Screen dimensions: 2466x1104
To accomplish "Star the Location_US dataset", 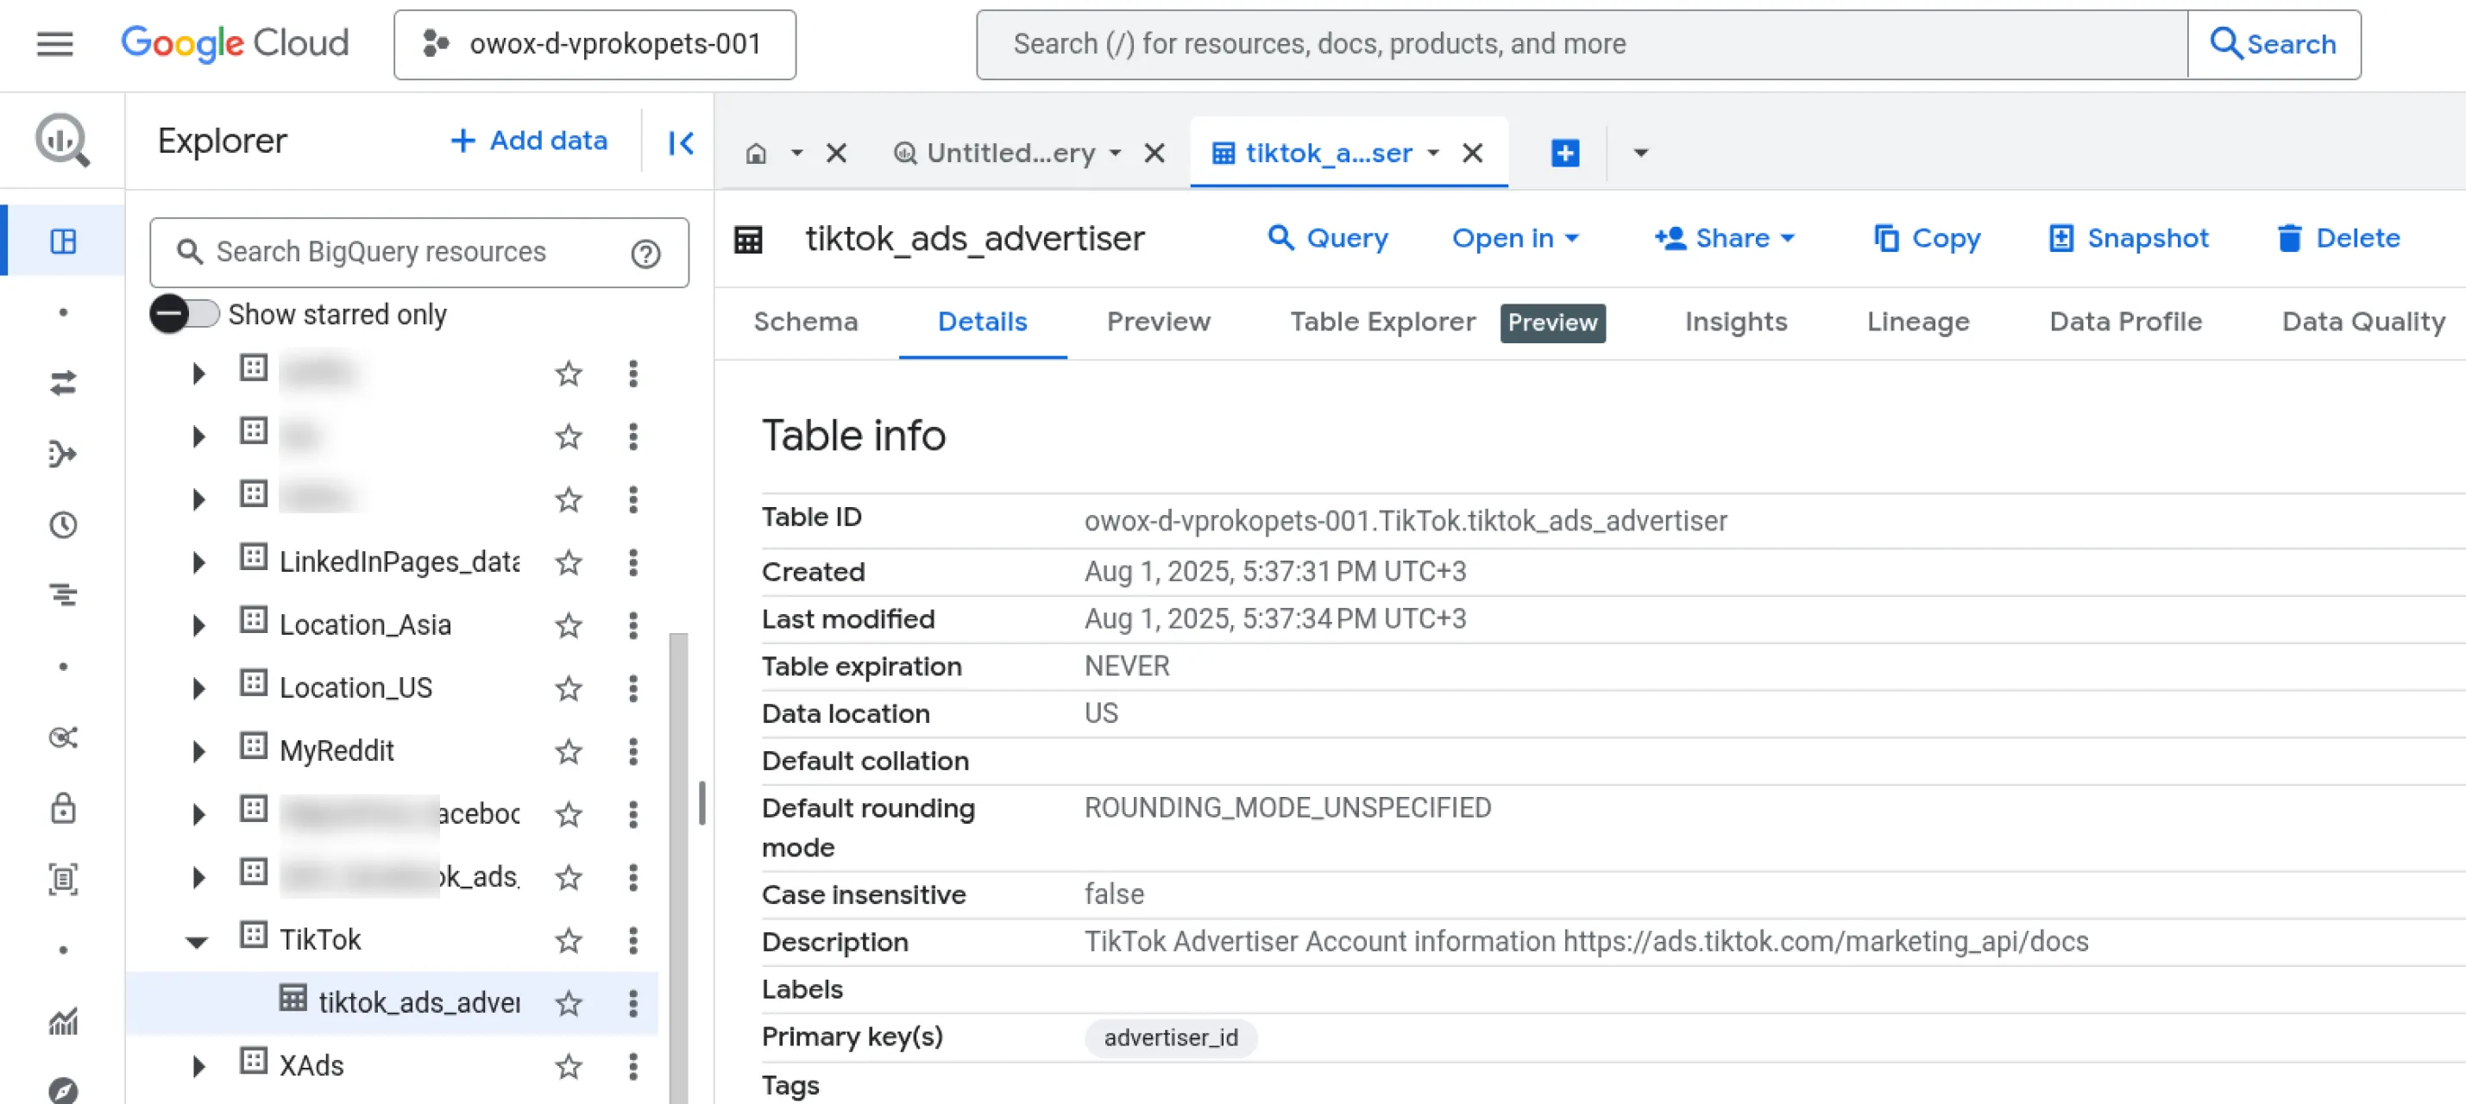I will (568, 688).
